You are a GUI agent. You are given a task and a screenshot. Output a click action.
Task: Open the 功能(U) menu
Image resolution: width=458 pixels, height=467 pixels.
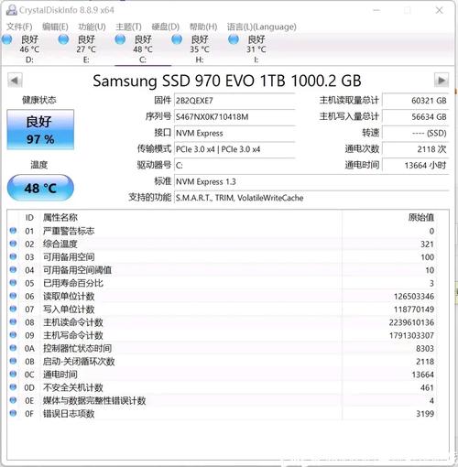coord(92,27)
